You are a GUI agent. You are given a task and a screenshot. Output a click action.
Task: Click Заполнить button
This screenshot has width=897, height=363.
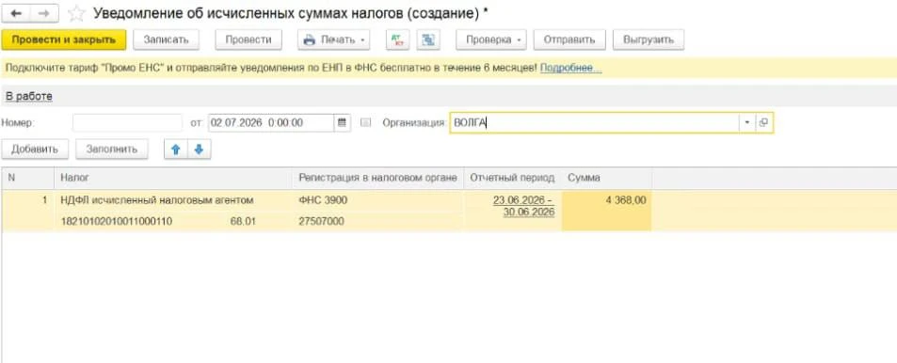pyautogui.click(x=112, y=150)
